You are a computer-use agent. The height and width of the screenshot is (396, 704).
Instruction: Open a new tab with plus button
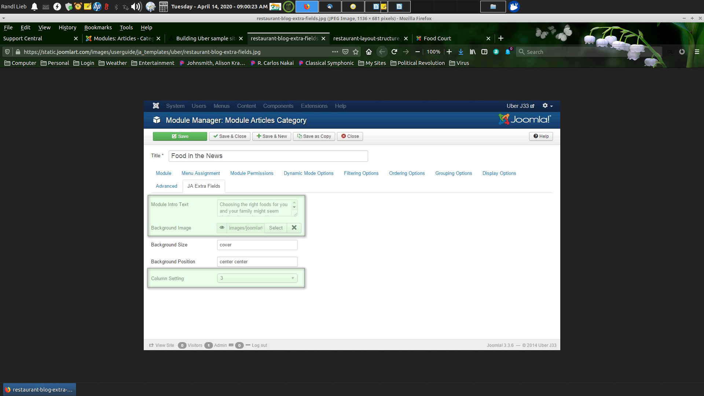pos(501,38)
